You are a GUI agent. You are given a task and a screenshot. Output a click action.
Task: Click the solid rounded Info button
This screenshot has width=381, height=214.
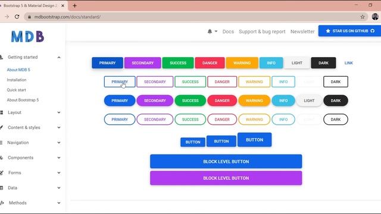283,100
